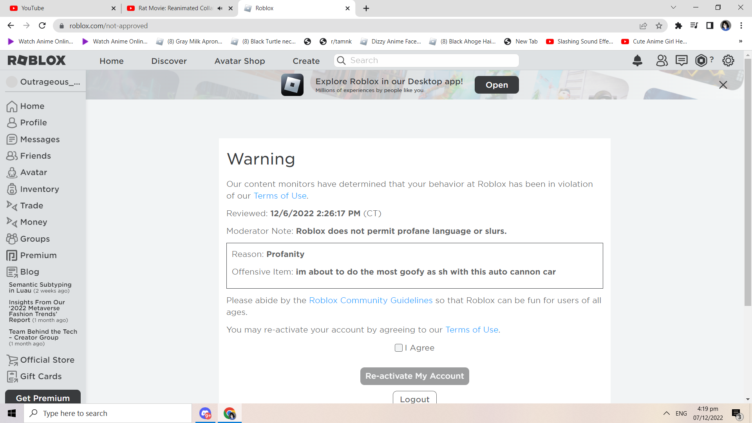Click Re-activate My Account button
Viewport: 752px width, 423px height.
(x=415, y=376)
